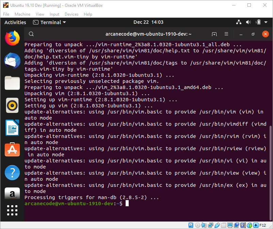This screenshot has width=273, height=229.
Task: Open the Files manager in the dock
Action: 12,83
